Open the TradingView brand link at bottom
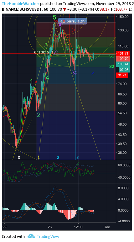Screen dimensions: 134x242 click(48, 236)
